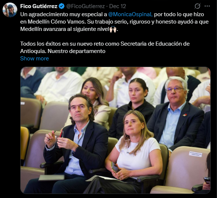Click the "Todos los éxitos" paragraph

tap(105, 47)
